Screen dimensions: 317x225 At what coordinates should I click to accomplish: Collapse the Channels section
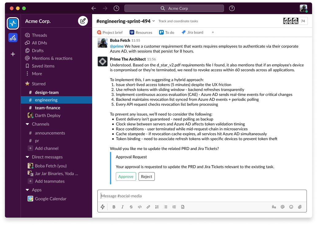pos(27,124)
